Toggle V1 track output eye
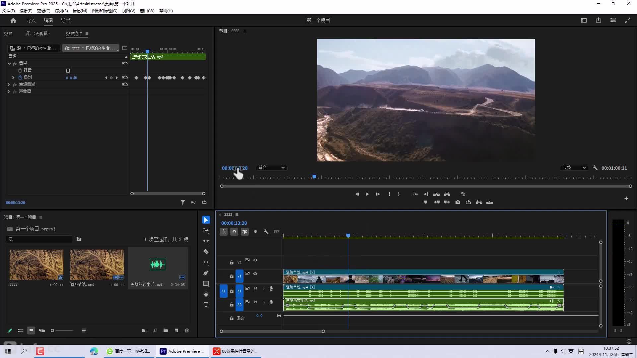The image size is (637, 358). click(x=255, y=274)
